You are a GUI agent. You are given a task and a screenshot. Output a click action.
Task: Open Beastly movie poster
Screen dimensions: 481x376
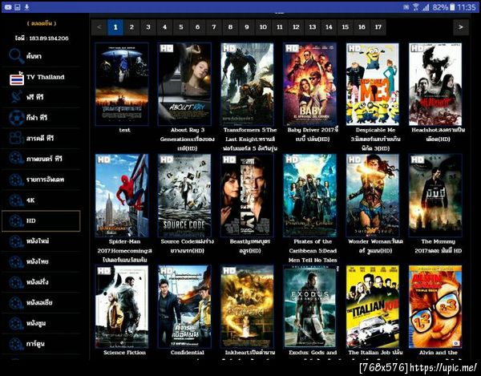point(247,196)
